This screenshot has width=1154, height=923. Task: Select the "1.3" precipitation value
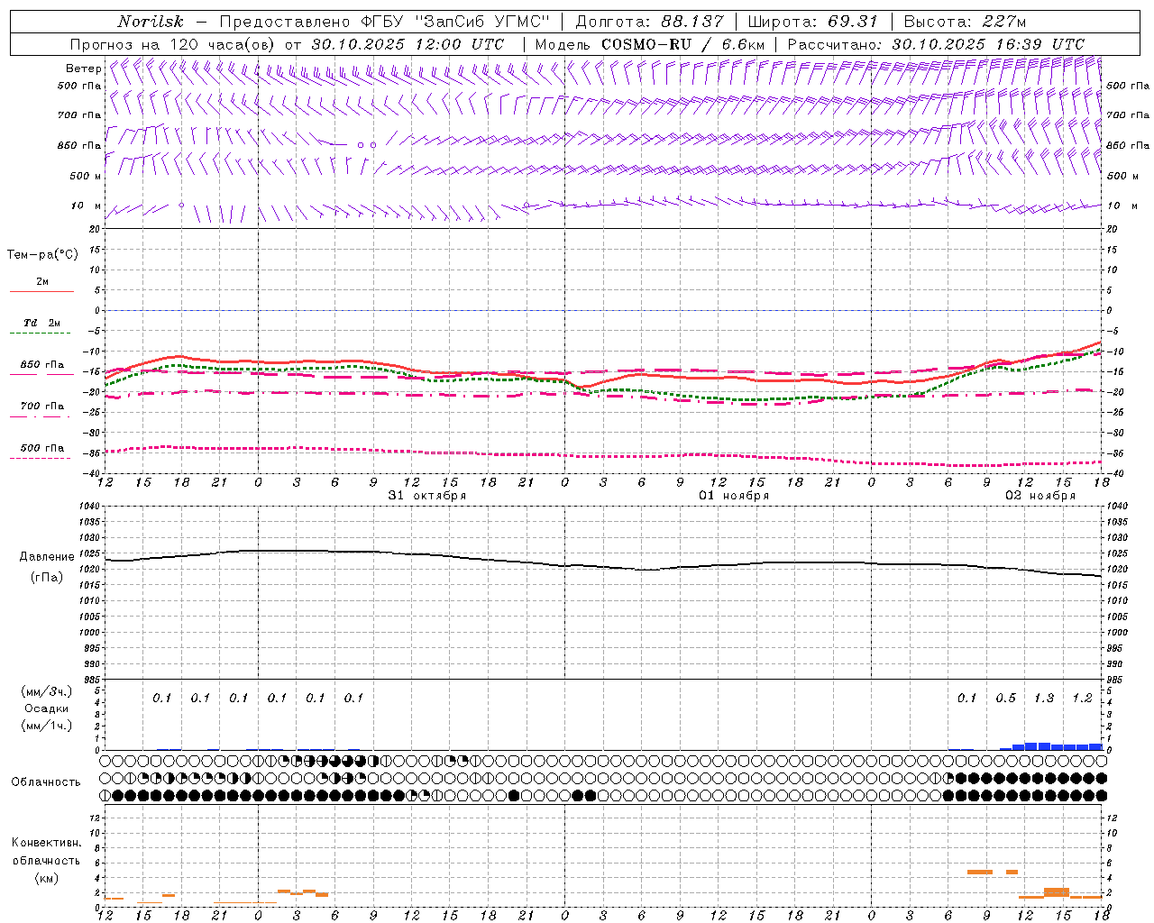1044,699
